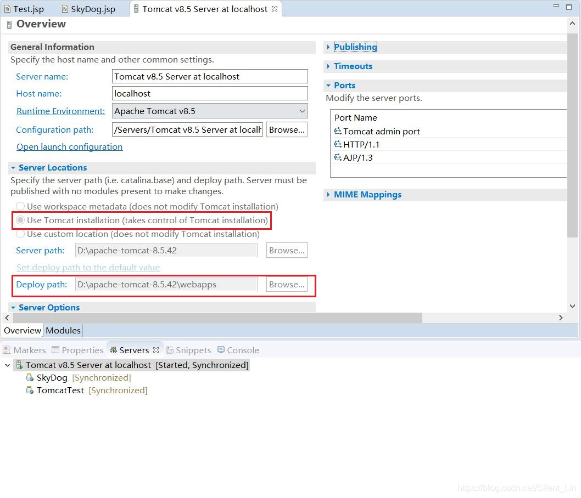Select the TomcatTest module row
The image size is (581, 498).
(87, 391)
